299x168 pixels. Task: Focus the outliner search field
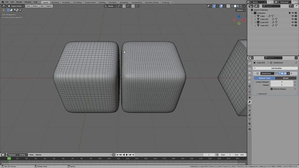271,6
